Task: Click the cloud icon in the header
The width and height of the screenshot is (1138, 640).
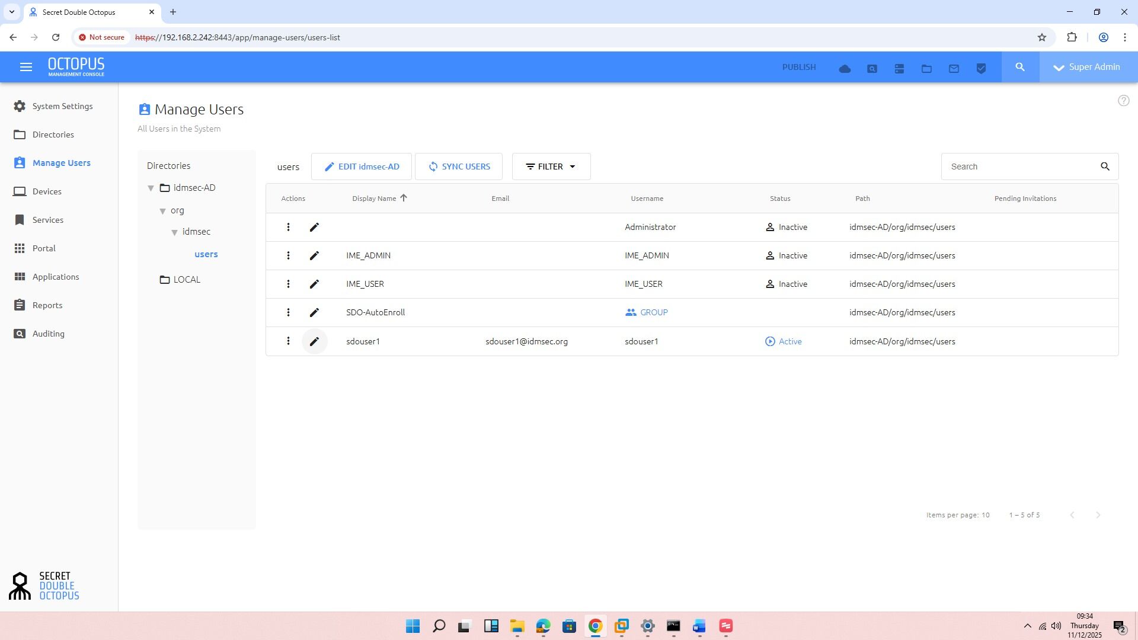Action: (x=845, y=69)
